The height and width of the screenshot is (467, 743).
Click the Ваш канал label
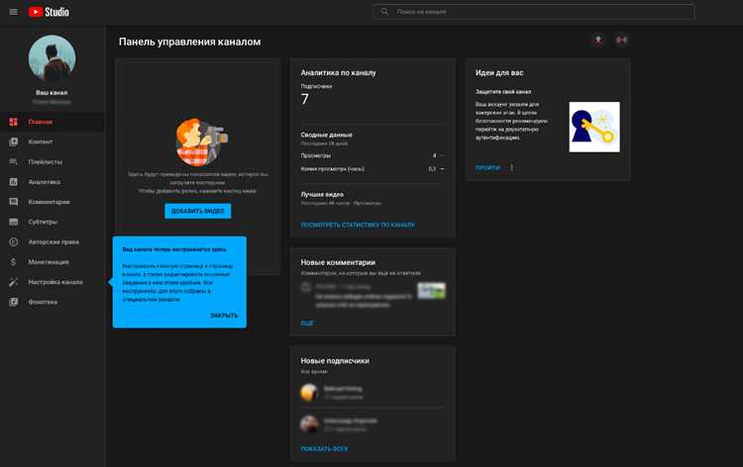(x=52, y=93)
